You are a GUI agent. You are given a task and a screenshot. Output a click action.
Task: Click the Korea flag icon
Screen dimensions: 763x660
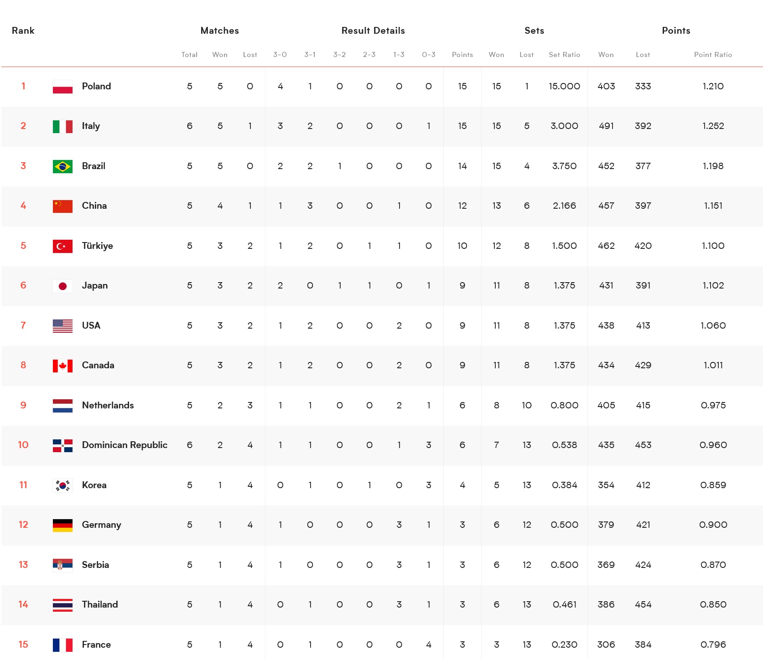(x=62, y=485)
